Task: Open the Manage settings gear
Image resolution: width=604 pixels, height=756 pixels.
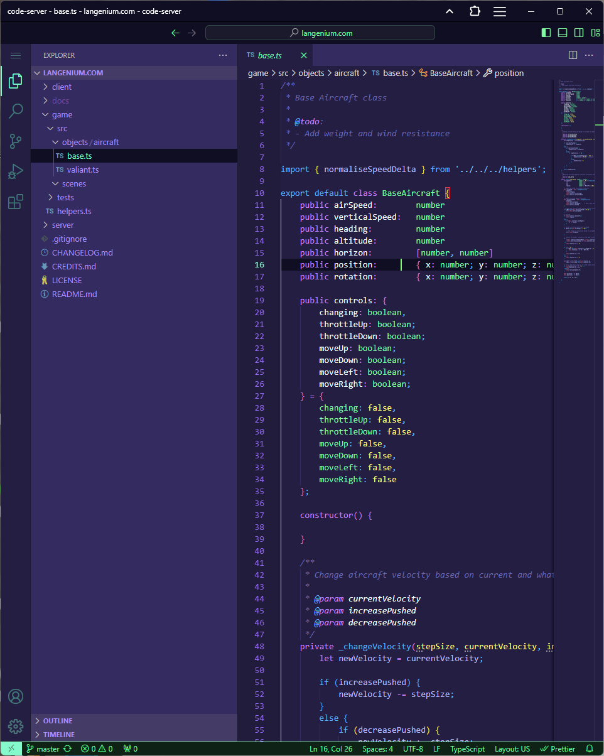Action: [16, 726]
